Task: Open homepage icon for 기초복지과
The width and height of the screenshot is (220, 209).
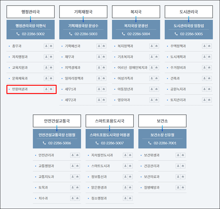Action: (157, 57)
